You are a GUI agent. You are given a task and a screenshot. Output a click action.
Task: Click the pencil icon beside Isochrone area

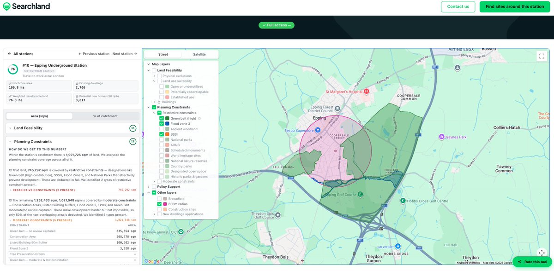coord(10,83)
